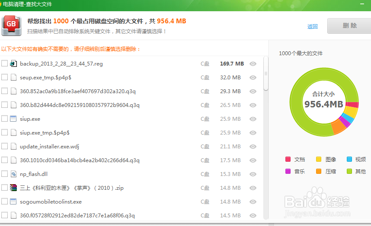
Task: Click eye icon in the 14.5 MB row
Action: pyautogui.click(x=253, y=216)
